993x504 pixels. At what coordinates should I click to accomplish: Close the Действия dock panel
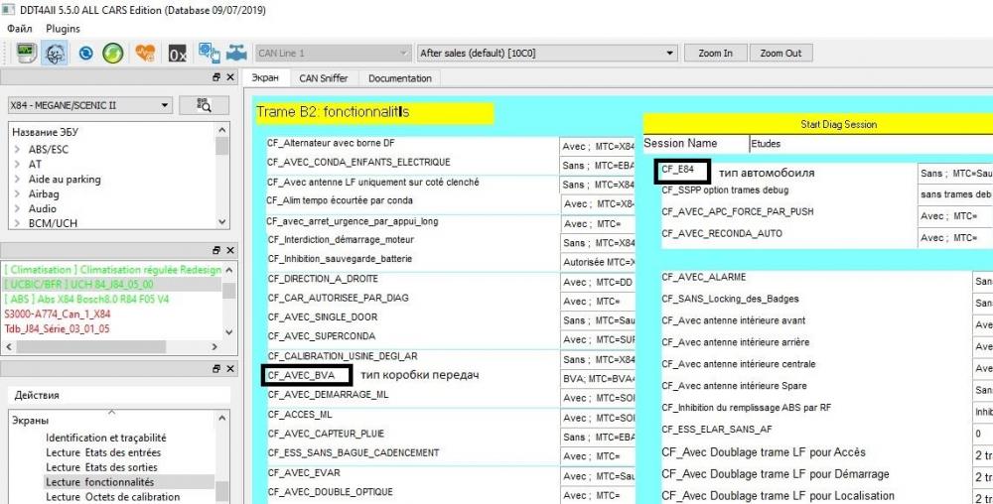[x=230, y=369]
